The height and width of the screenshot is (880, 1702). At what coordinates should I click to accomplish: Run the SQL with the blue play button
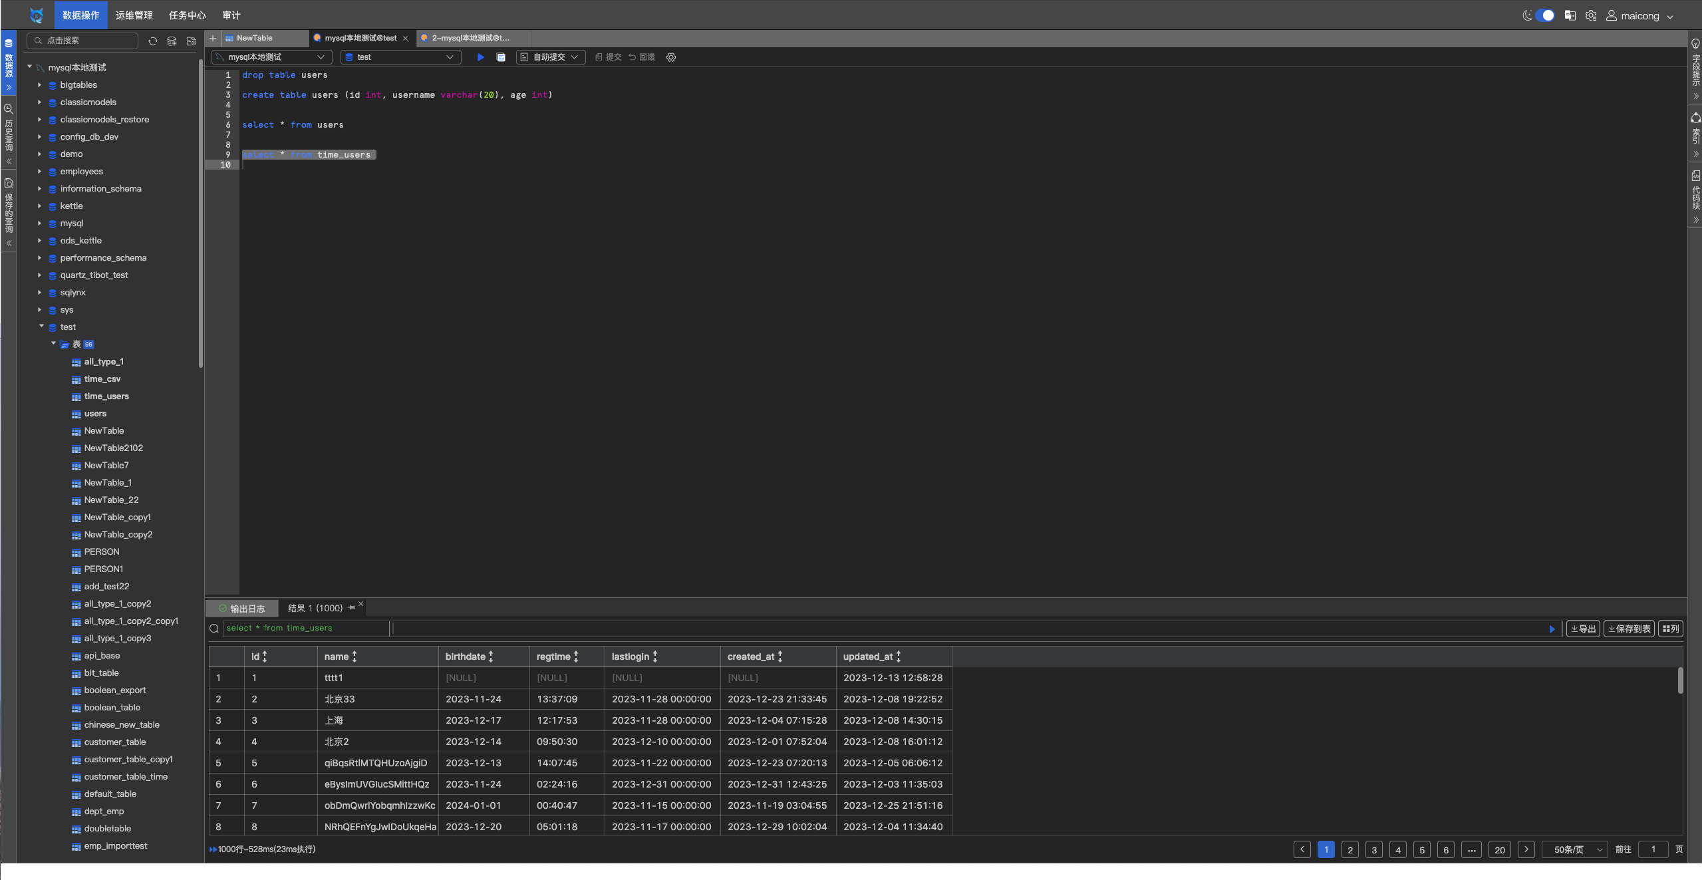point(480,57)
